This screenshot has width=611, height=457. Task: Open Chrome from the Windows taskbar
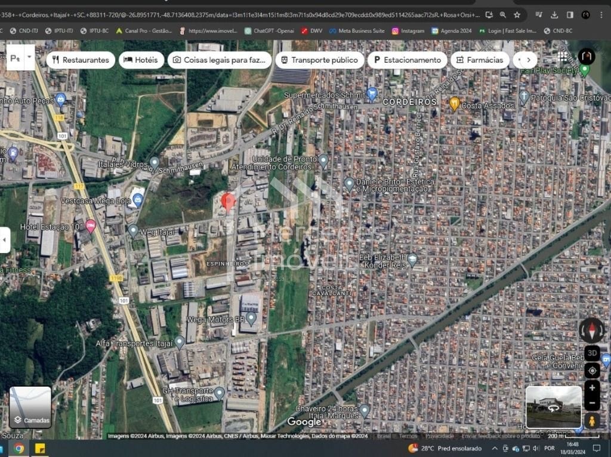click(x=18, y=449)
